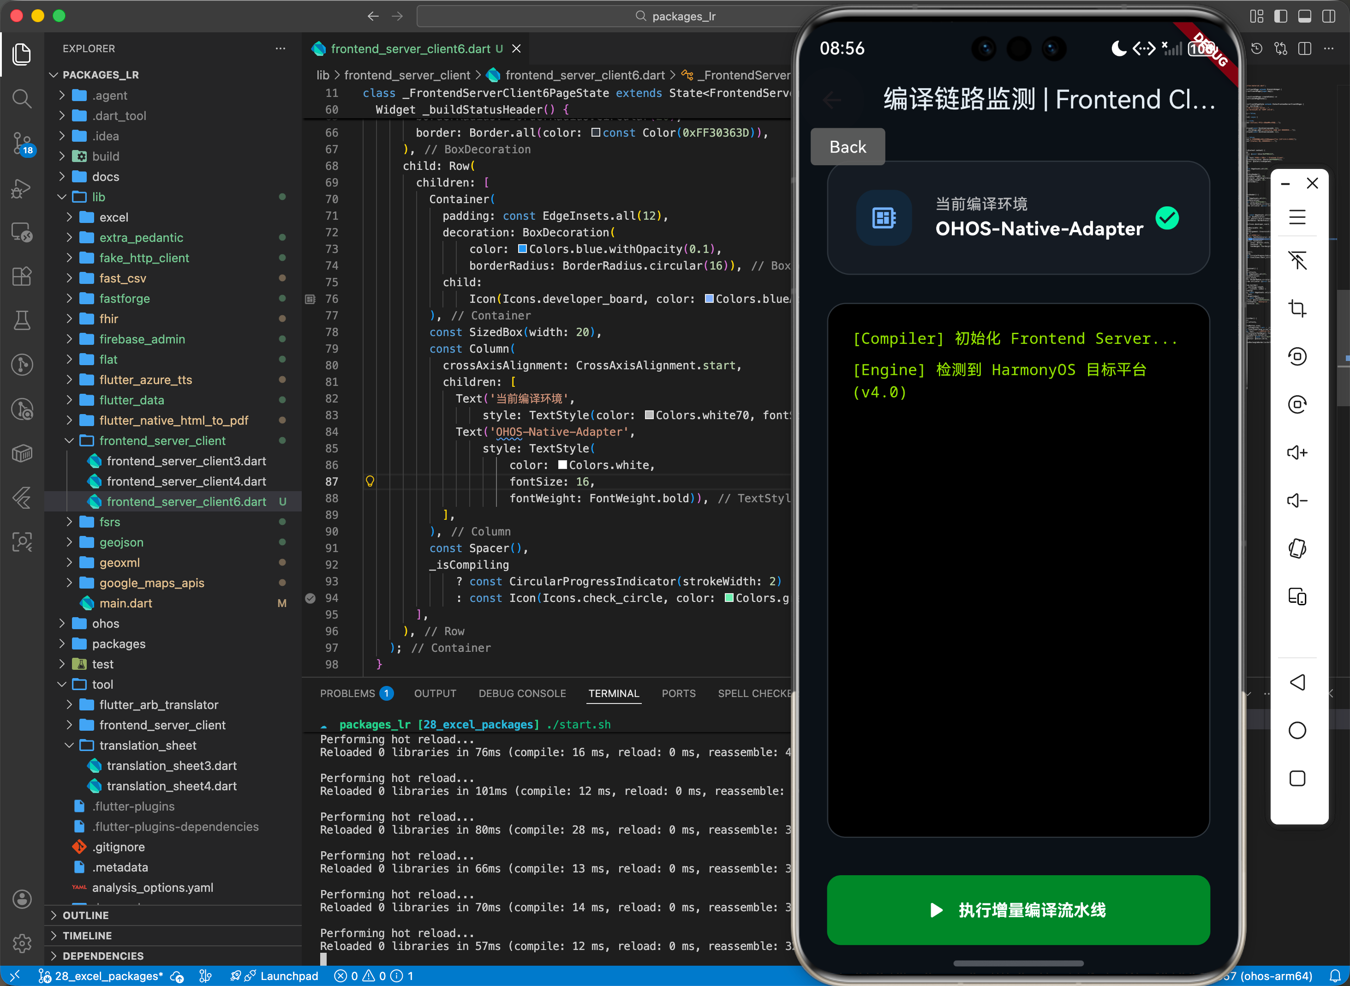Open the Manage gear icon
Viewport: 1350px width, 986px height.
coord(22,943)
